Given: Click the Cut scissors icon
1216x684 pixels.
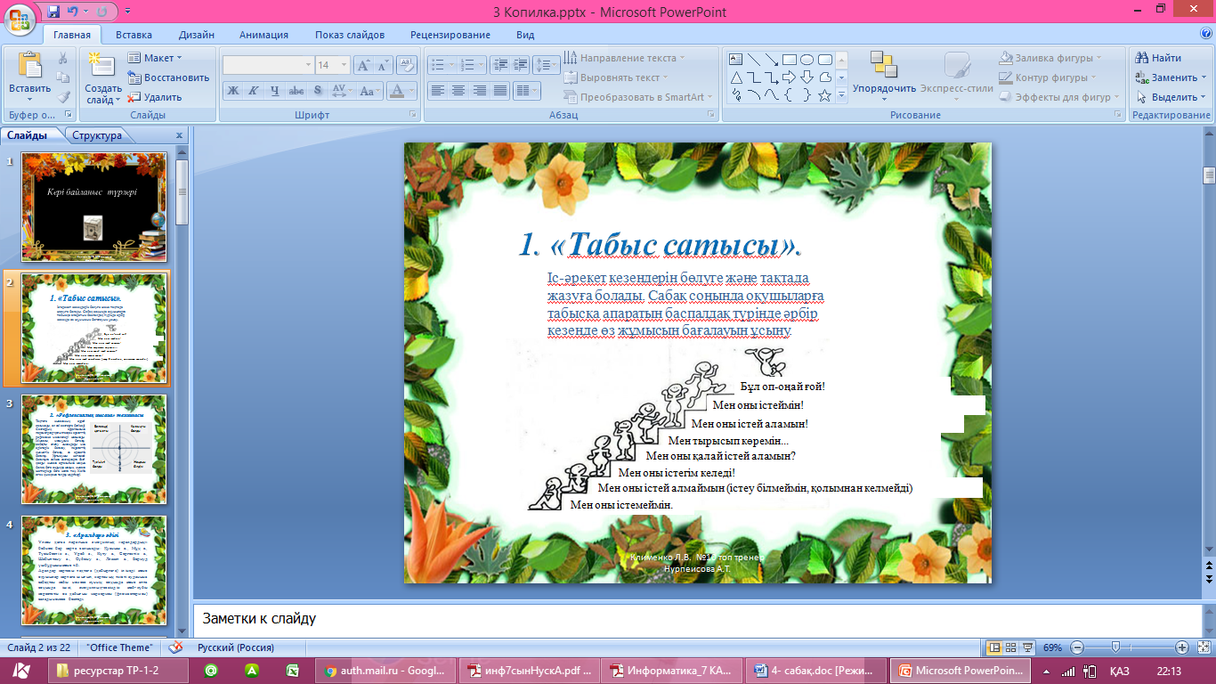Looking at the screenshot, I should click(63, 58).
